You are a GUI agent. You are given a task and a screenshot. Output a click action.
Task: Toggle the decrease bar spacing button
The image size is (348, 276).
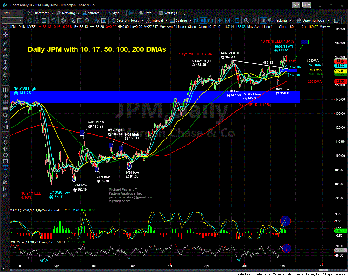pyautogui.click(x=220, y=20)
